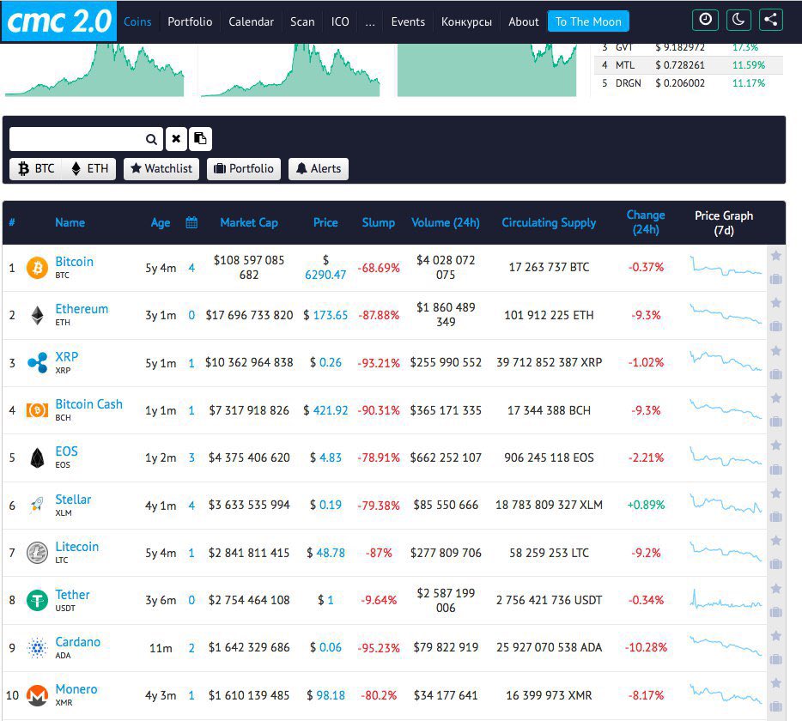
Task: Click the Ethereum coin logo
Action: [x=37, y=315]
